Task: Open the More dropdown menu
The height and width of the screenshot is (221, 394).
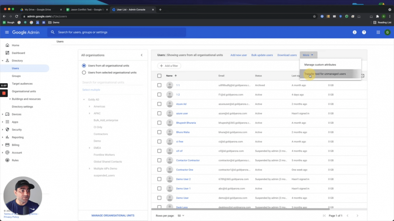Action: tap(308, 55)
